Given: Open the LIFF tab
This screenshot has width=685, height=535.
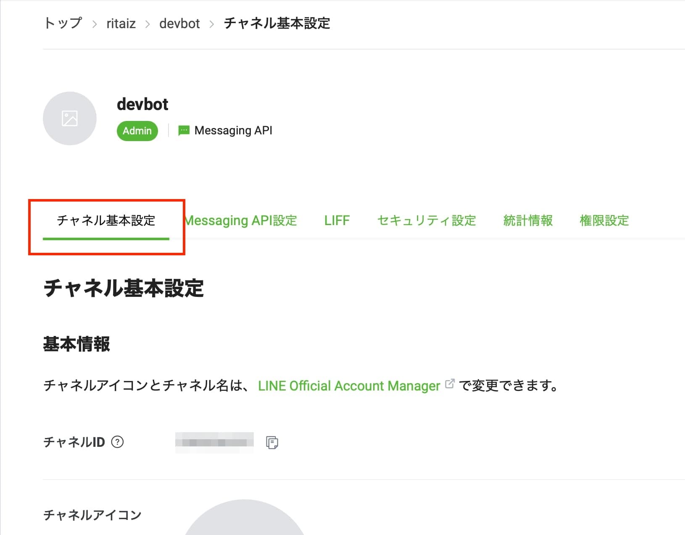Looking at the screenshot, I should click(x=337, y=221).
